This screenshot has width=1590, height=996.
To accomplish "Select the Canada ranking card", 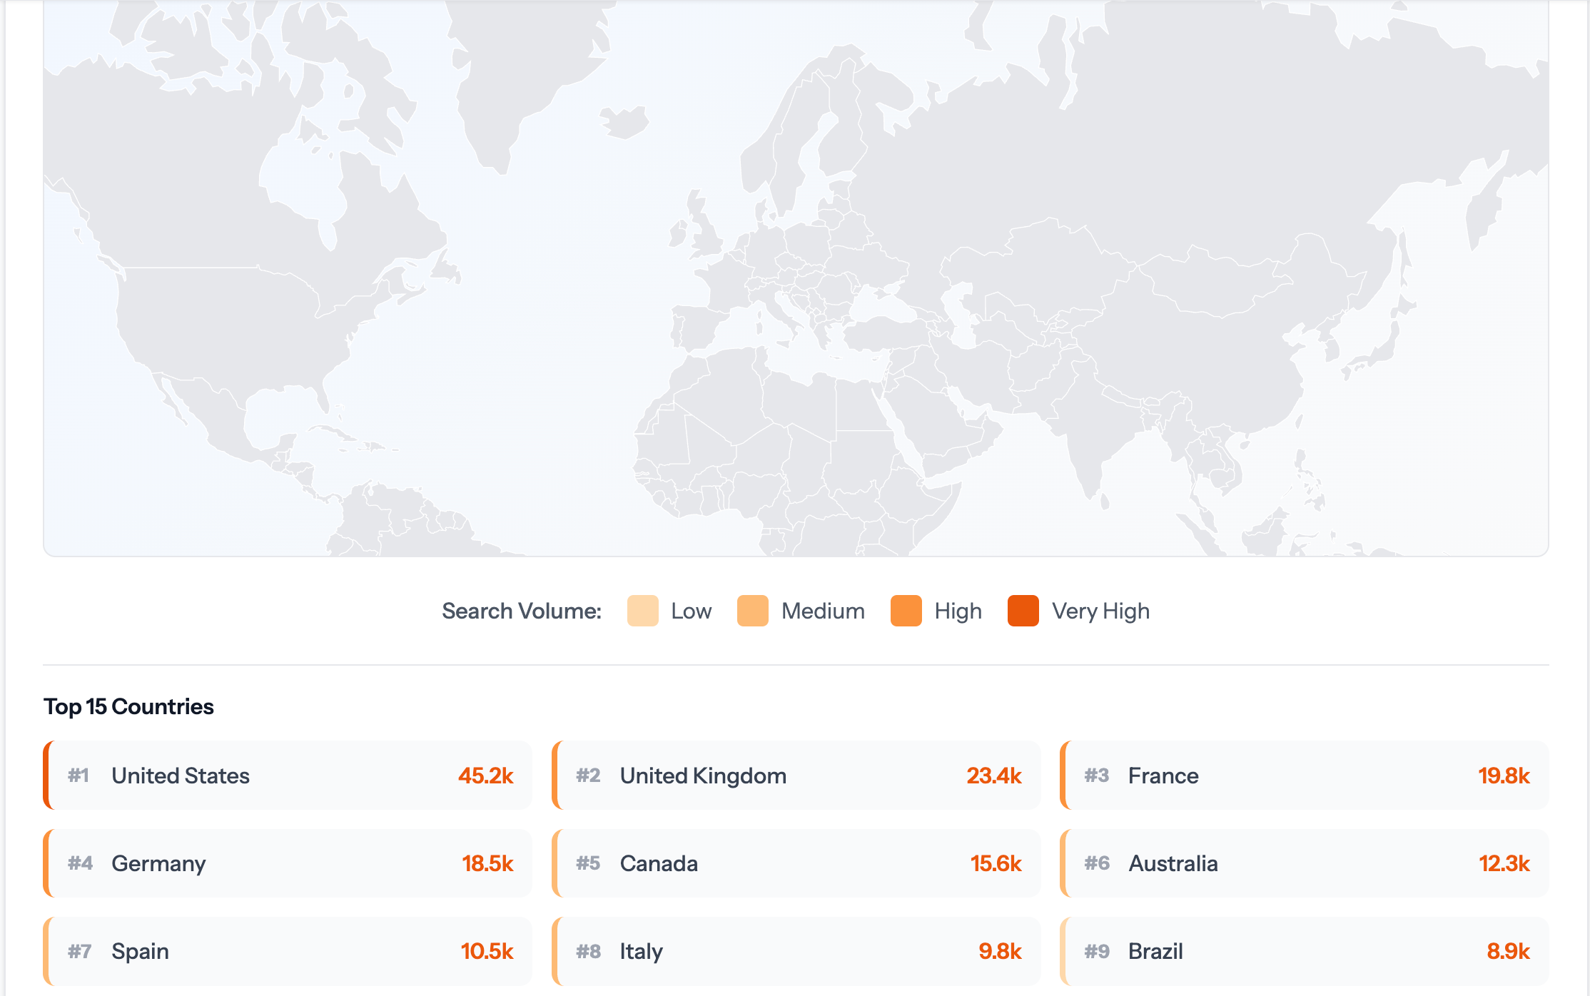I will pyautogui.click(x=796, y=863).
